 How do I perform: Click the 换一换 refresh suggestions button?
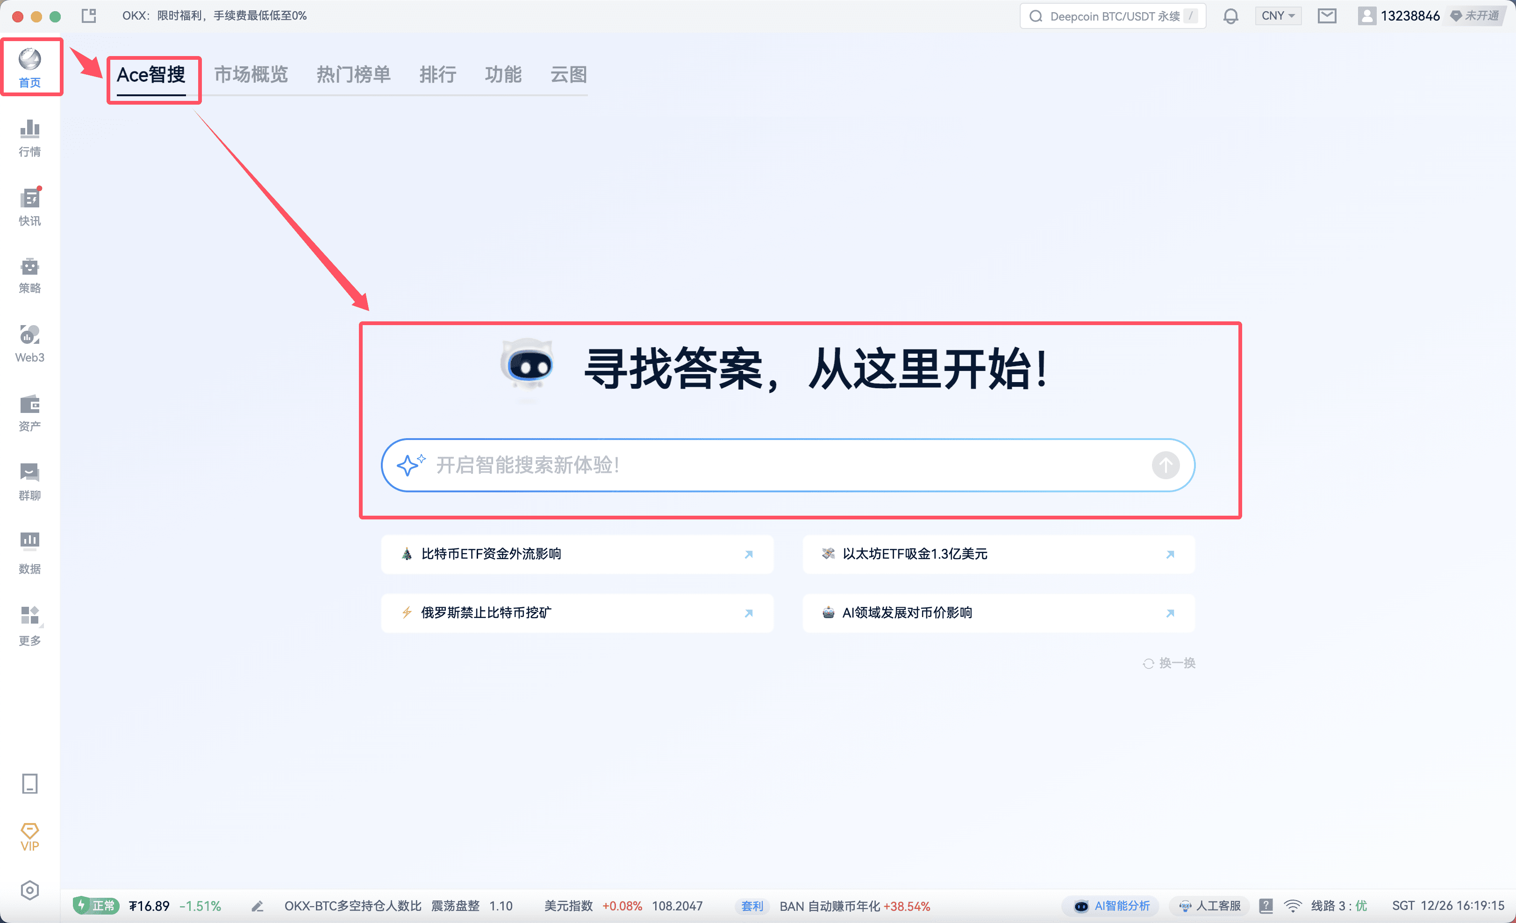[1169, 663]
